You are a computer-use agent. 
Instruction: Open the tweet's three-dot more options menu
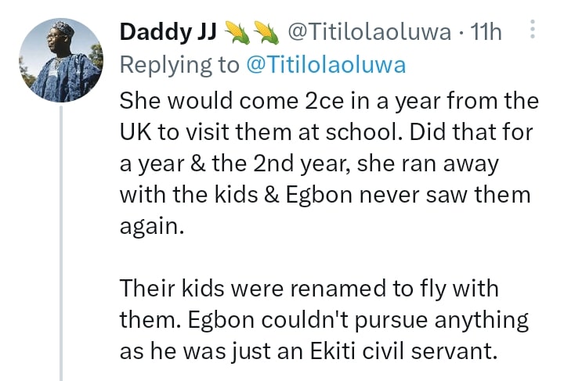click(533, 31)
